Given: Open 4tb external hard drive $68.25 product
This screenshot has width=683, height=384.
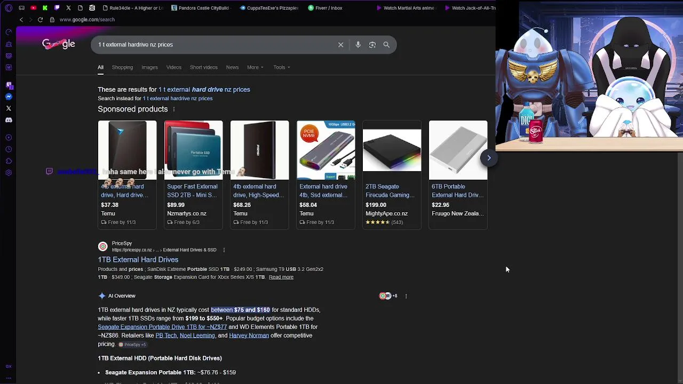Looking at the screenshot, I should click(x=259, y=175).
